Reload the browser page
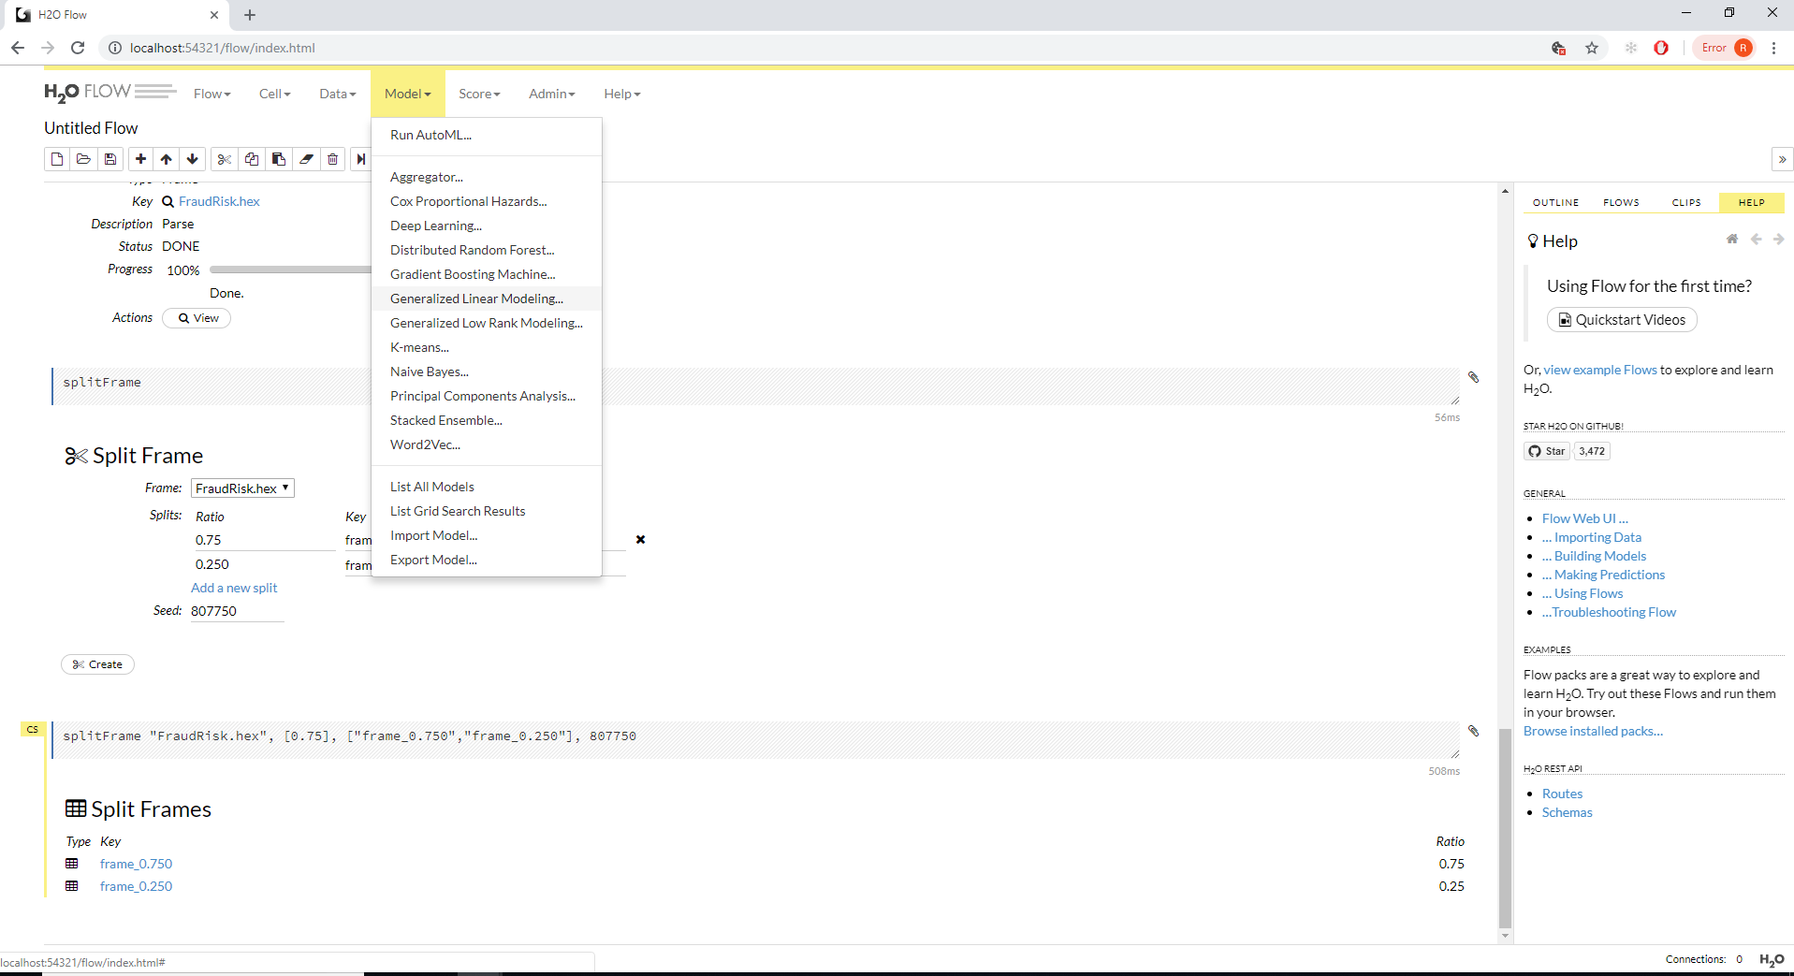1794x976 pixels. [x=78, y=48]
